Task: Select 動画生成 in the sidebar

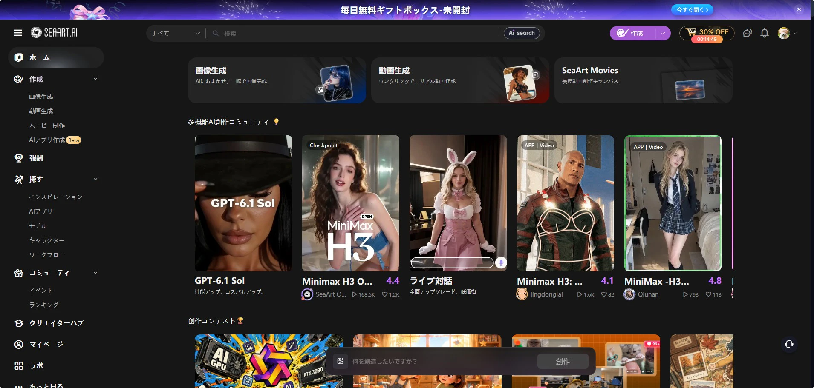Action: (x=41, y=111)
